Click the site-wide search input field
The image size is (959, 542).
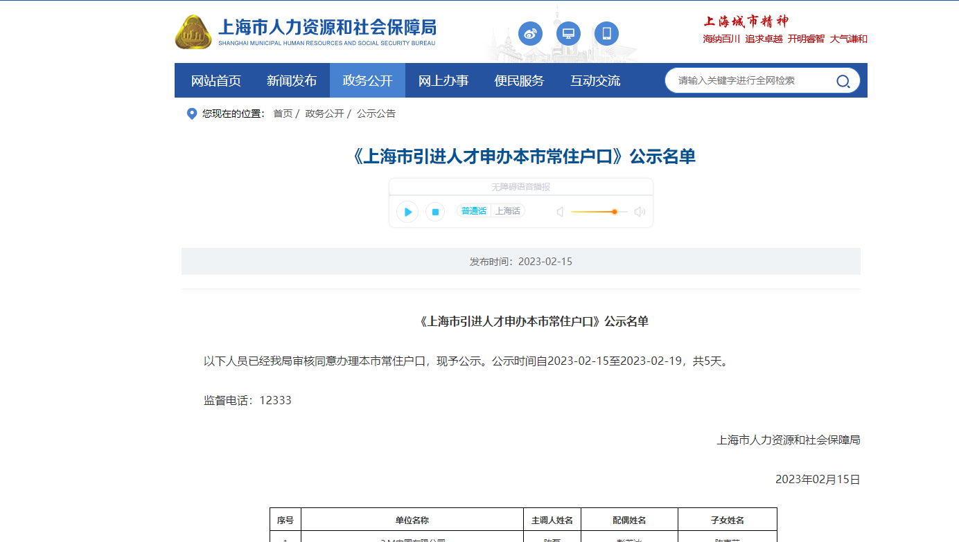pos(752,80)
